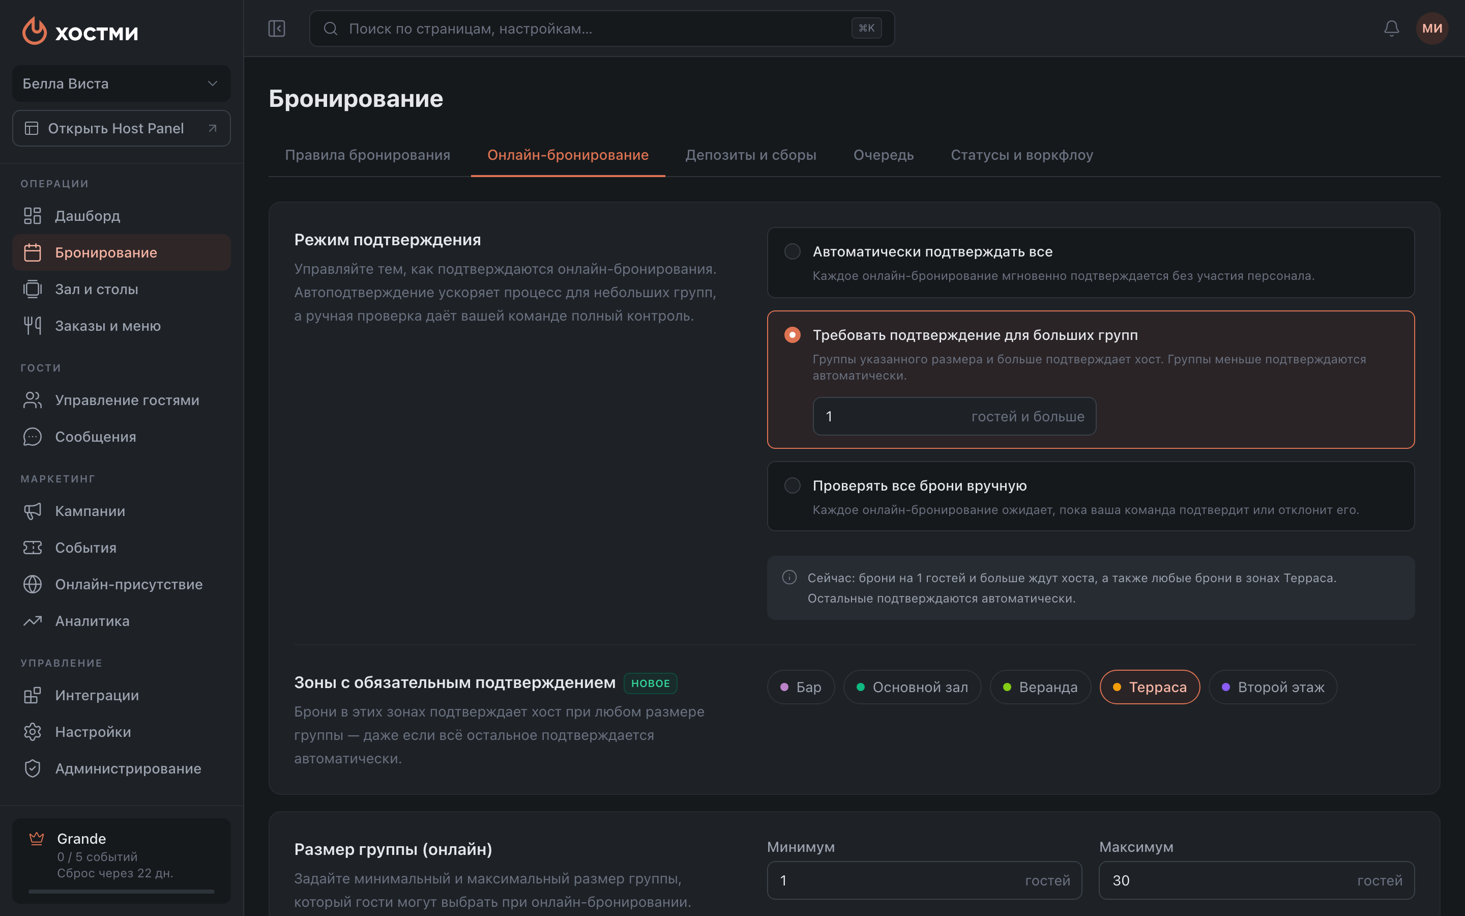Open the Статусы и воркфлоу tab

pos(1022,155)
